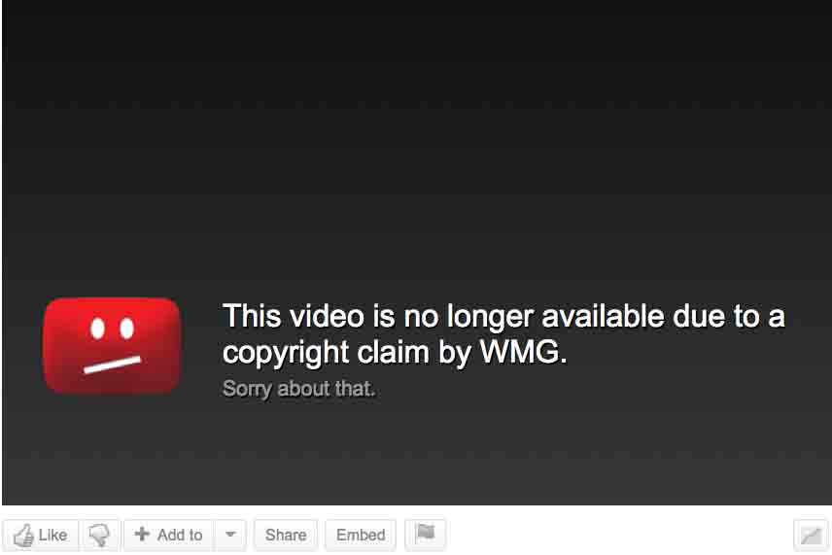Click blank toolbar space right of flag

[x=618, y=535]
